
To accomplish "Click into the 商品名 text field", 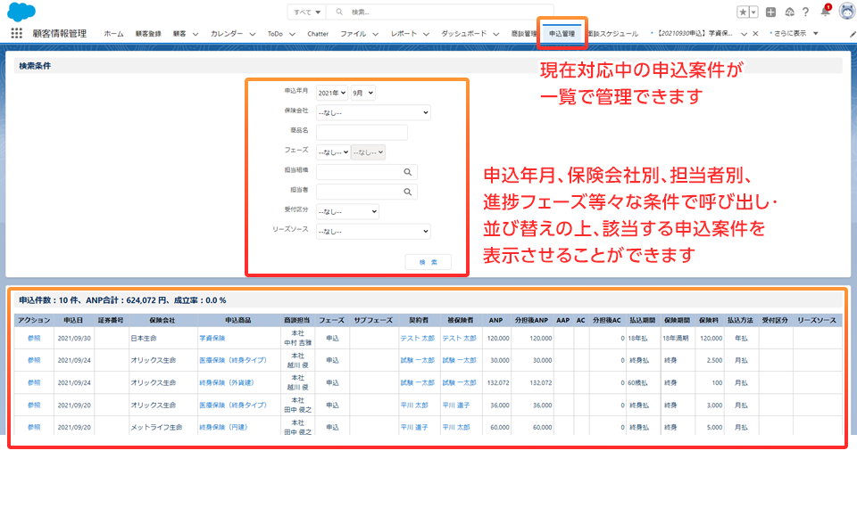I will (x=362, y=132).
